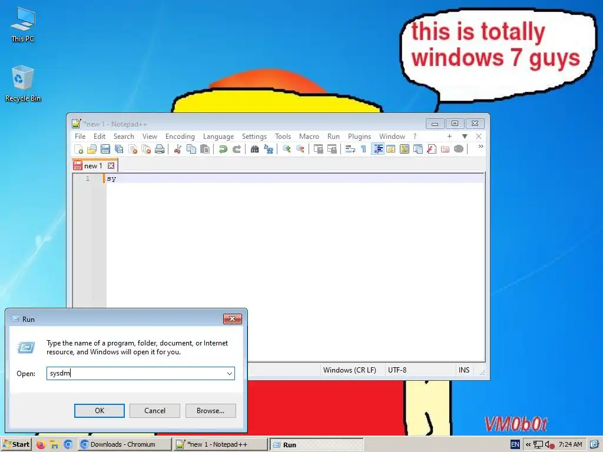Close the new 1 tab with X

click(x=111, y=165)
